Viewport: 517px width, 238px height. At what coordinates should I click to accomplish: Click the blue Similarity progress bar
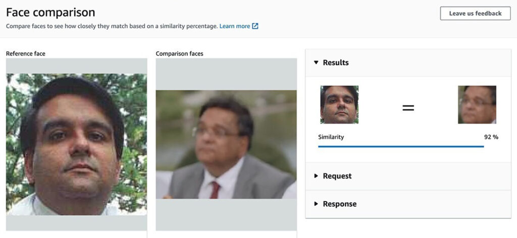coord(400,147)
